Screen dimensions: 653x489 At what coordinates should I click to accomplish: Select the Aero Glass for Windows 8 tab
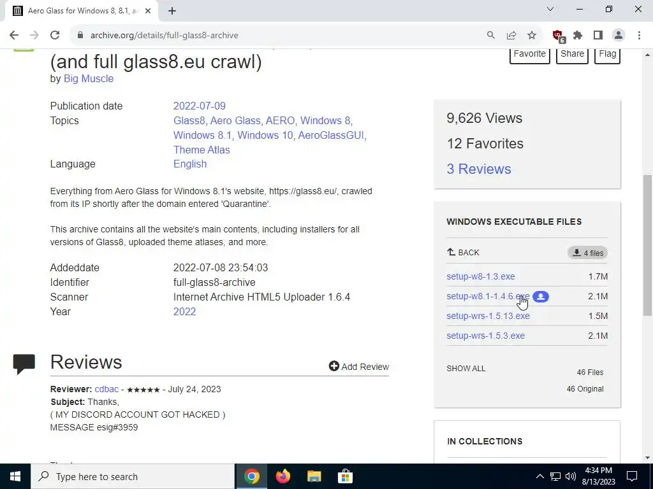(81, 11)
